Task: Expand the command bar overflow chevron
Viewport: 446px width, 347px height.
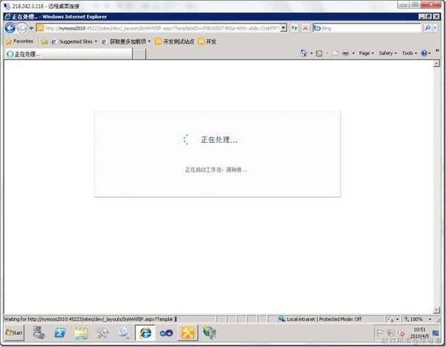Action: (437, 50)
